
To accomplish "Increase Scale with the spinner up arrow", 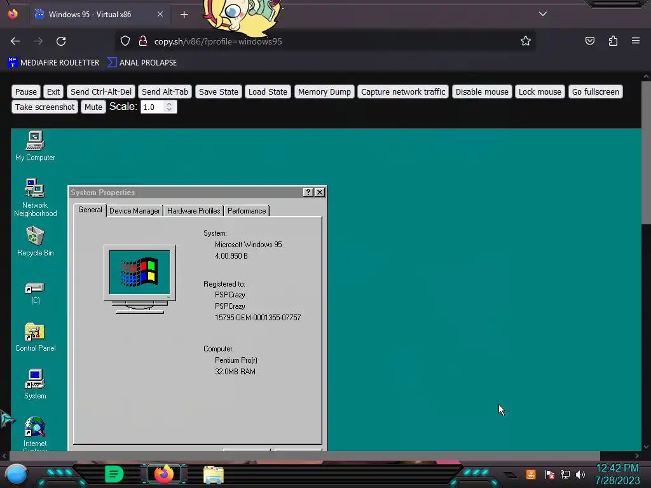I will [x=169, y=104].
